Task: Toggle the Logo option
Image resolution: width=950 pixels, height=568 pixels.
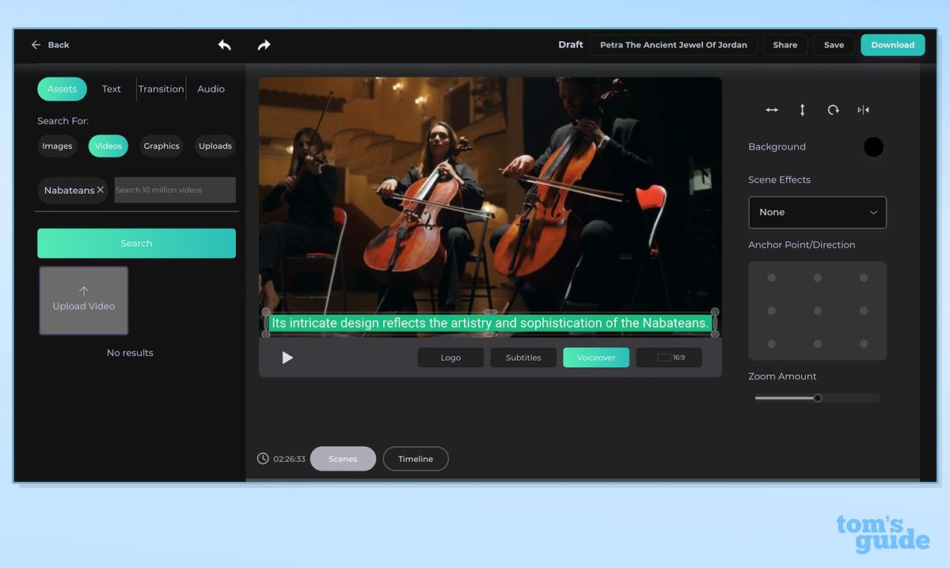Action: tap(450, 357)
